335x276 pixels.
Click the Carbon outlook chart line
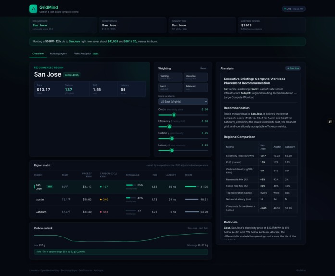coord(121,237)
